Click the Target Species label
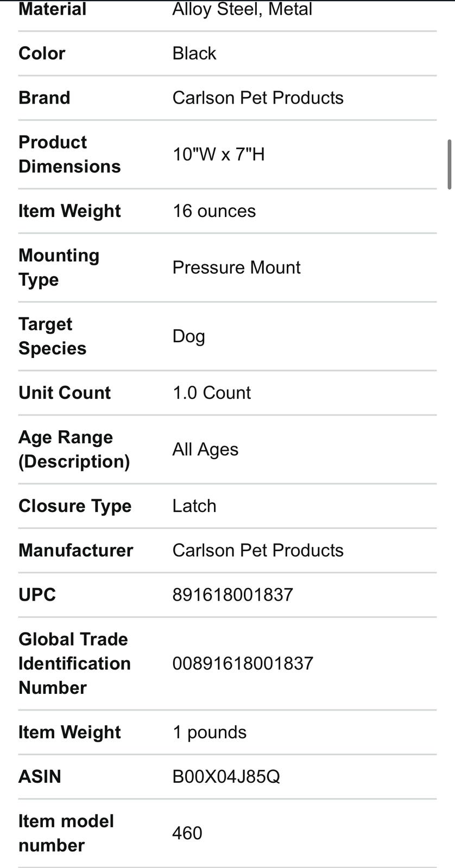455x868 pixels. 52,336
